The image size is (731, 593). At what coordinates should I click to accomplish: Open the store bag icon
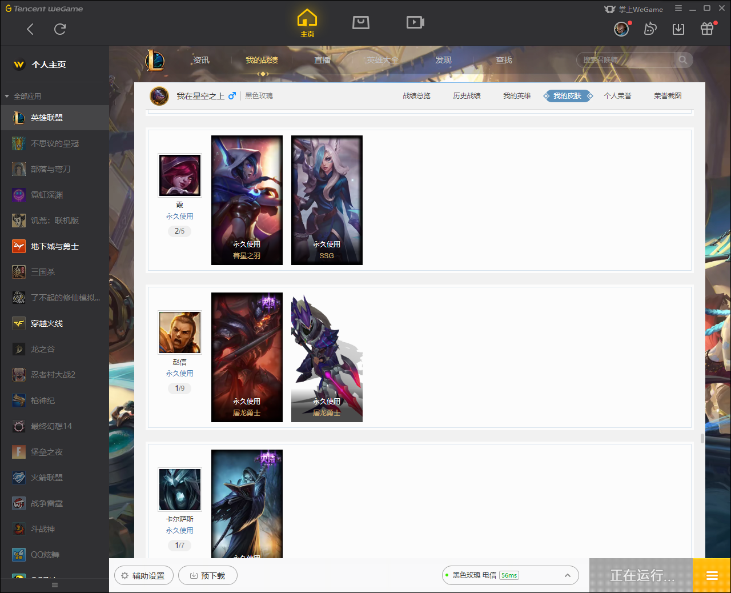point(361,22)
